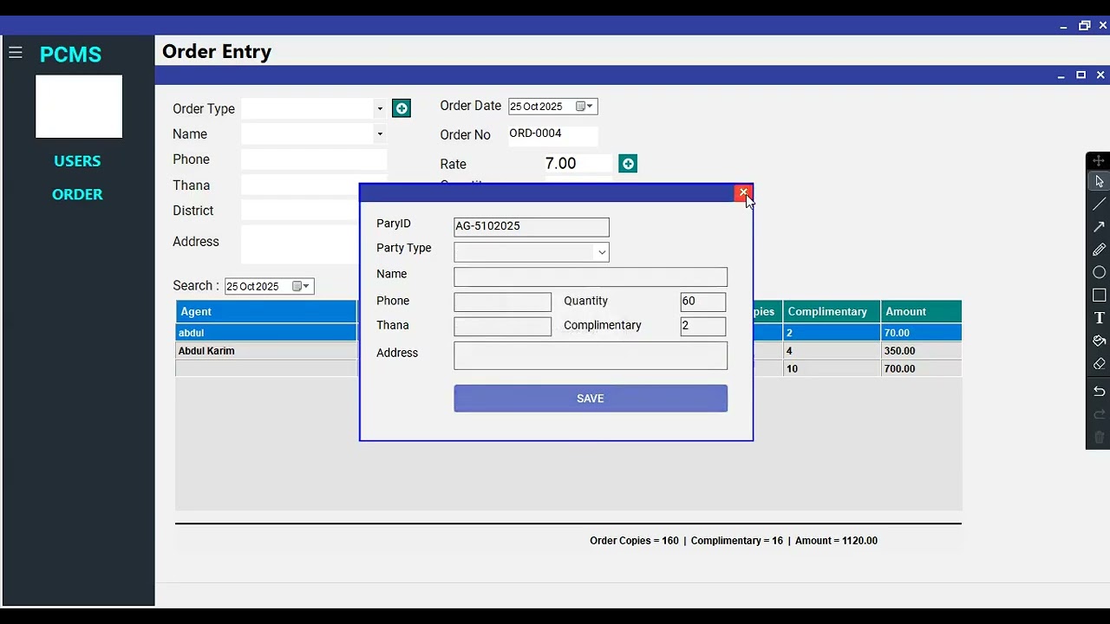This screenshot has width=1110, height=624.
Task: Open the Search date calendar picker
Action: point(300,286)
